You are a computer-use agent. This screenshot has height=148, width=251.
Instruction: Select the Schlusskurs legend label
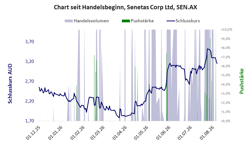pyautogui.click(x=188, y=21)
